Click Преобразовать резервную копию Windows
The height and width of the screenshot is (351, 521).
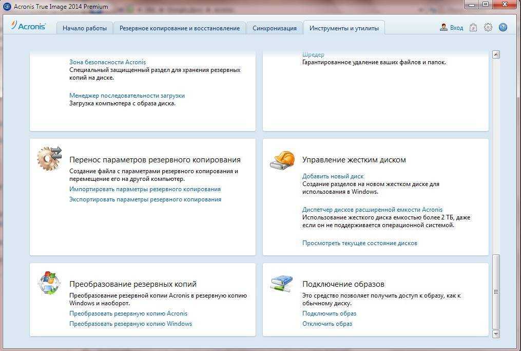click(130, 324)
